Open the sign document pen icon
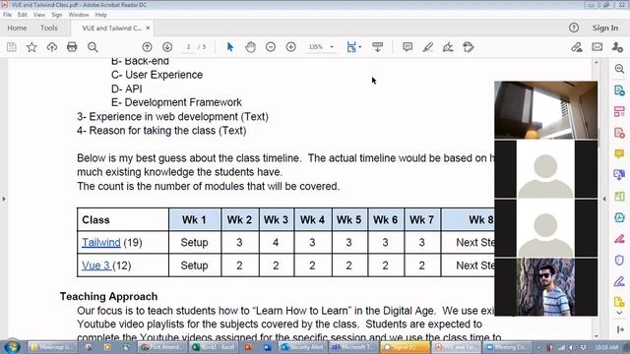The image size is (630, 354). pos(448,47)
